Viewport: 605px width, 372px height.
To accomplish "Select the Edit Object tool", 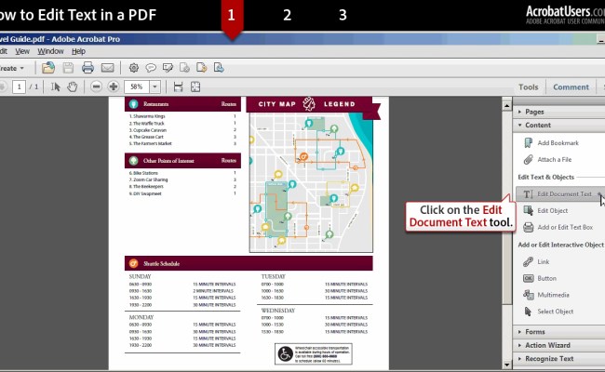I will (x=545, y=210).
